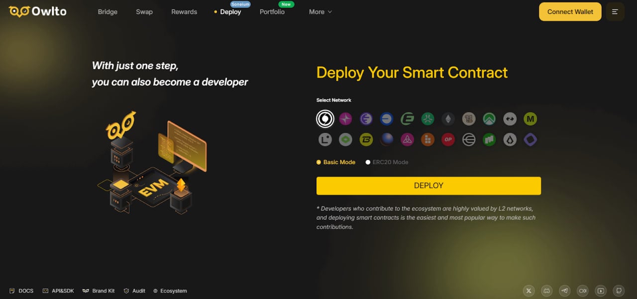Viewport: 637px width, 299px height.
Task: Select the purple rounded diamond network icon
Action: coord(531,140)
